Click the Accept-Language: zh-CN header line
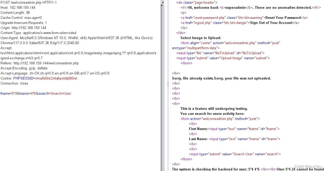326x171 pixels. 55,73
